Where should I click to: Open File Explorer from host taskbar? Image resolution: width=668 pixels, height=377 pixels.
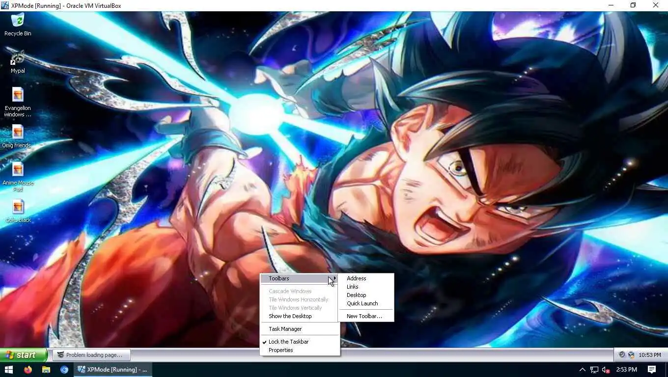(x=46, y=370)
